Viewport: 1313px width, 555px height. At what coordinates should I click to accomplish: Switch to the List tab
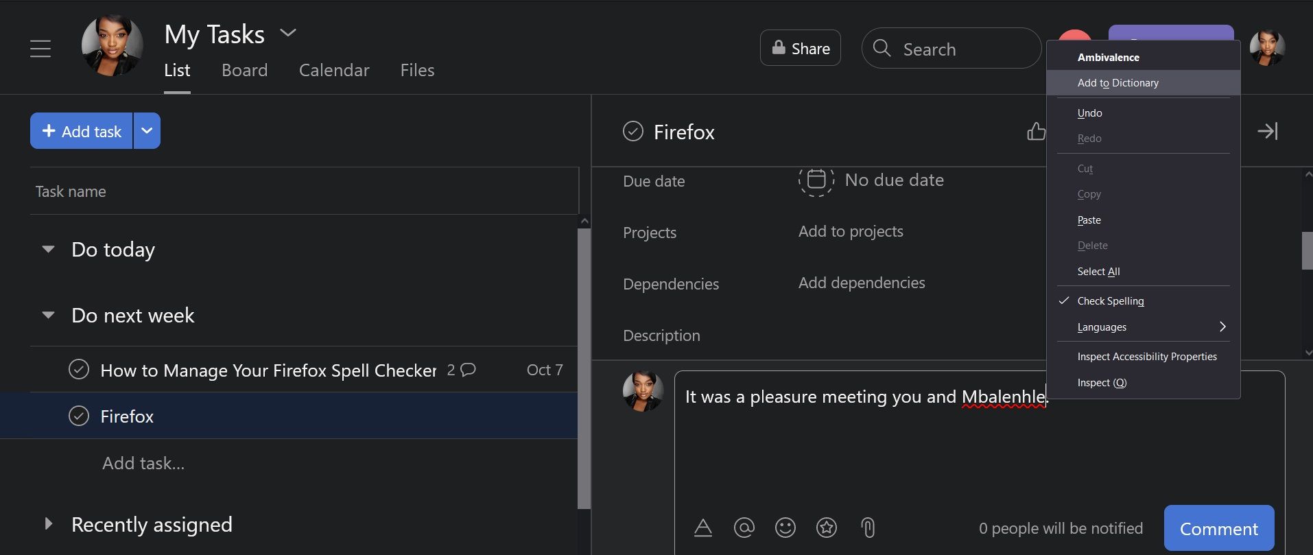(177, 70)
